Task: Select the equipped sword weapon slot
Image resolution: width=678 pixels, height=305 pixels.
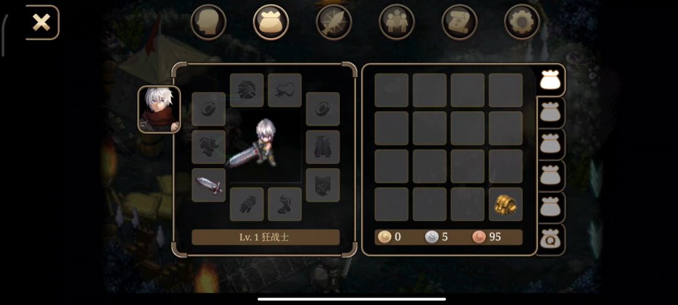Action: pyautogui.click(x=208, y=185)
